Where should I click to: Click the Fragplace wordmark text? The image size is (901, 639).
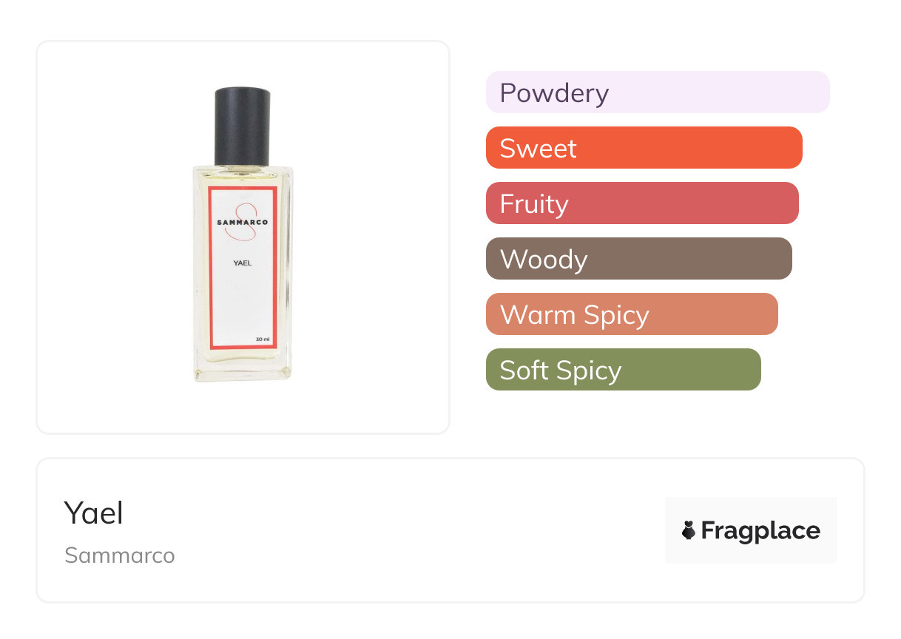[x=760, y=530]
